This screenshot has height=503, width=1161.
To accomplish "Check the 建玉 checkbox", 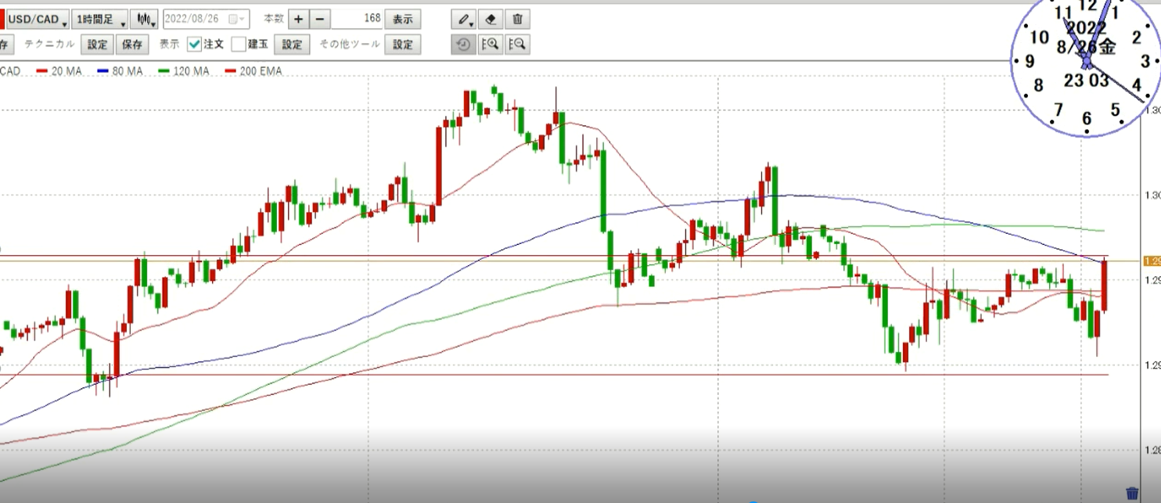I will point(239,45).
